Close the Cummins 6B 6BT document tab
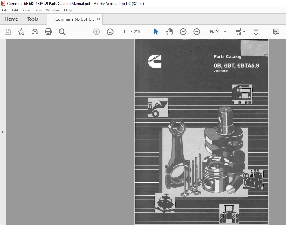The image size is (286, 225). (98, 19)
